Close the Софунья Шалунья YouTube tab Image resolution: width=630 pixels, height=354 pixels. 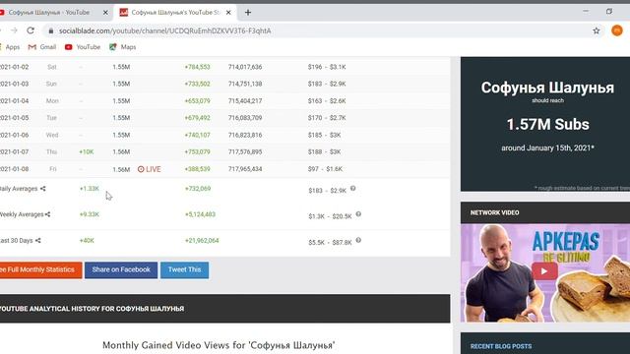click(105, 13)
